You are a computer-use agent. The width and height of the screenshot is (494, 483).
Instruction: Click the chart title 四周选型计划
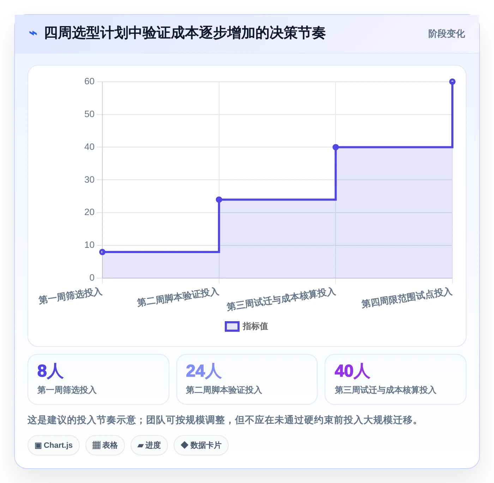click(x=185, y=33)
